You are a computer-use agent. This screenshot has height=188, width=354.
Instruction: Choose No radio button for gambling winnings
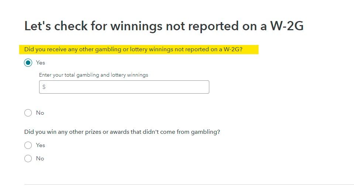click(x=28, y=113)
